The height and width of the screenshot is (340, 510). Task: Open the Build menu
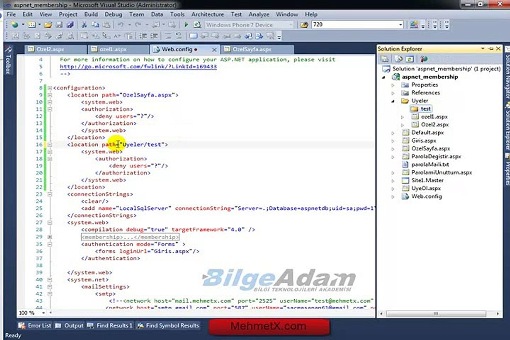pyautogui.click(x=91, y=14)
